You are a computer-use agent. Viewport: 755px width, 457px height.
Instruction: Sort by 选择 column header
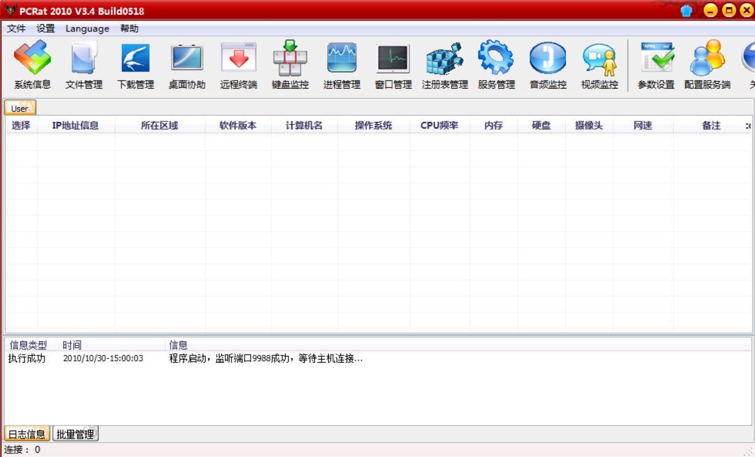pos(22,125)
